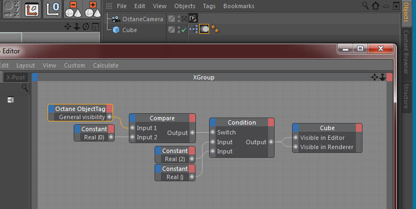
Task: Select the orange material tag on Cube
Action: click(x=216, y=29)
